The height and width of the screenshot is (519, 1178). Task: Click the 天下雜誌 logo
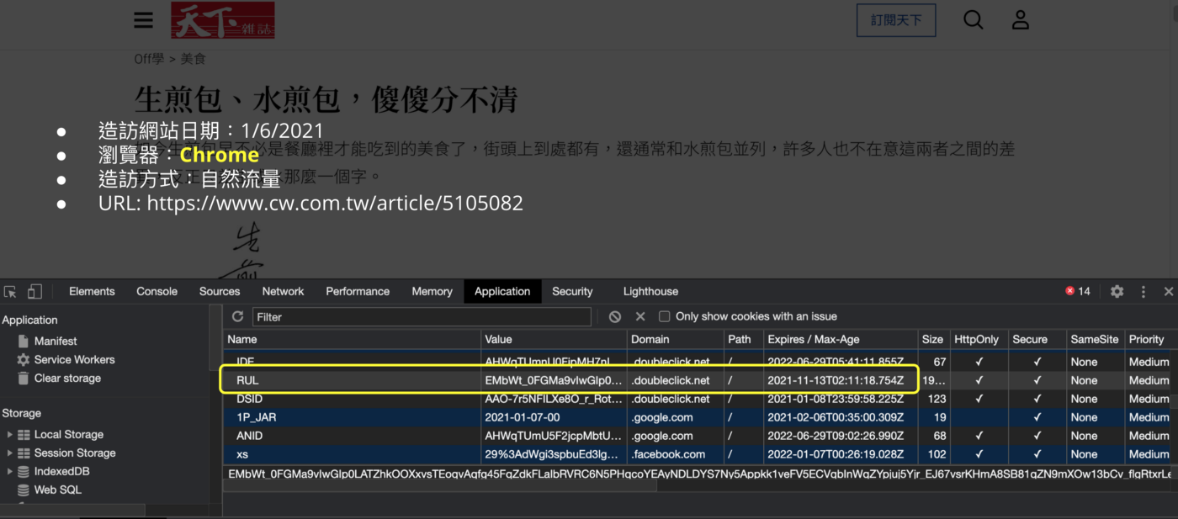(222, 20)
